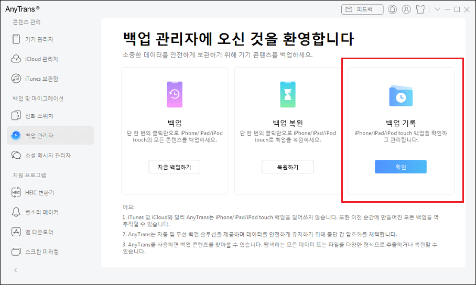This screenshot has width=476, height=285.
Task: Click the 소셜 메시지 관리자 chat icon
Action: tap(16, 155)
